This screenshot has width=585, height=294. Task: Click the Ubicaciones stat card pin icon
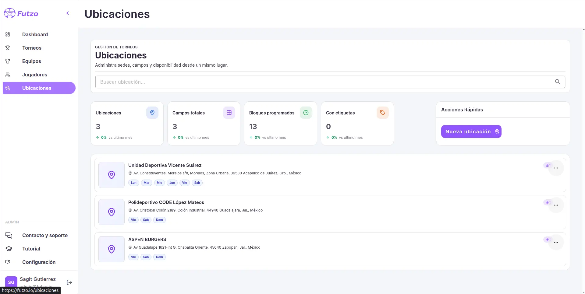152,113
